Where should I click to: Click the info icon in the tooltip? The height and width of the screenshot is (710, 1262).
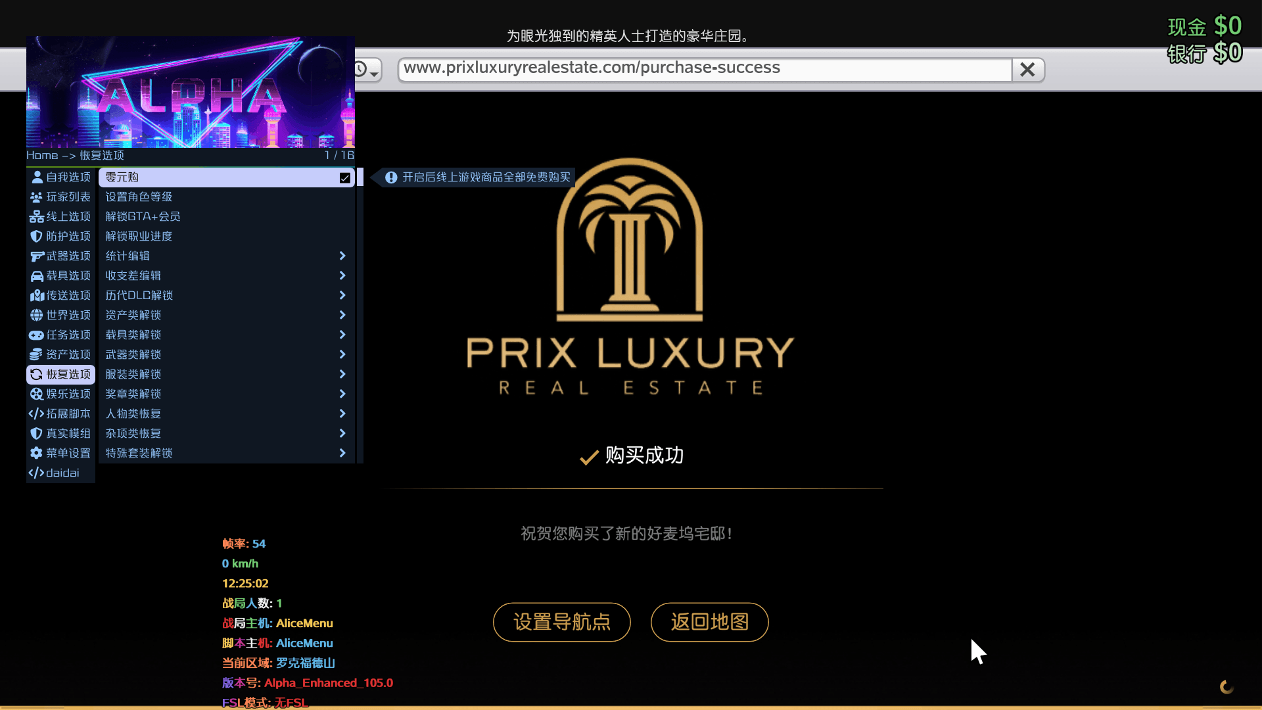click(391, 177)
